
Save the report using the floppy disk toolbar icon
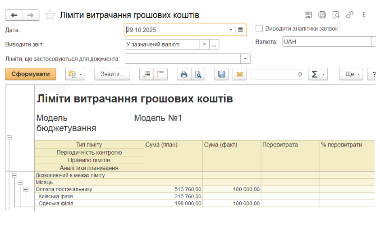point(221,75)
